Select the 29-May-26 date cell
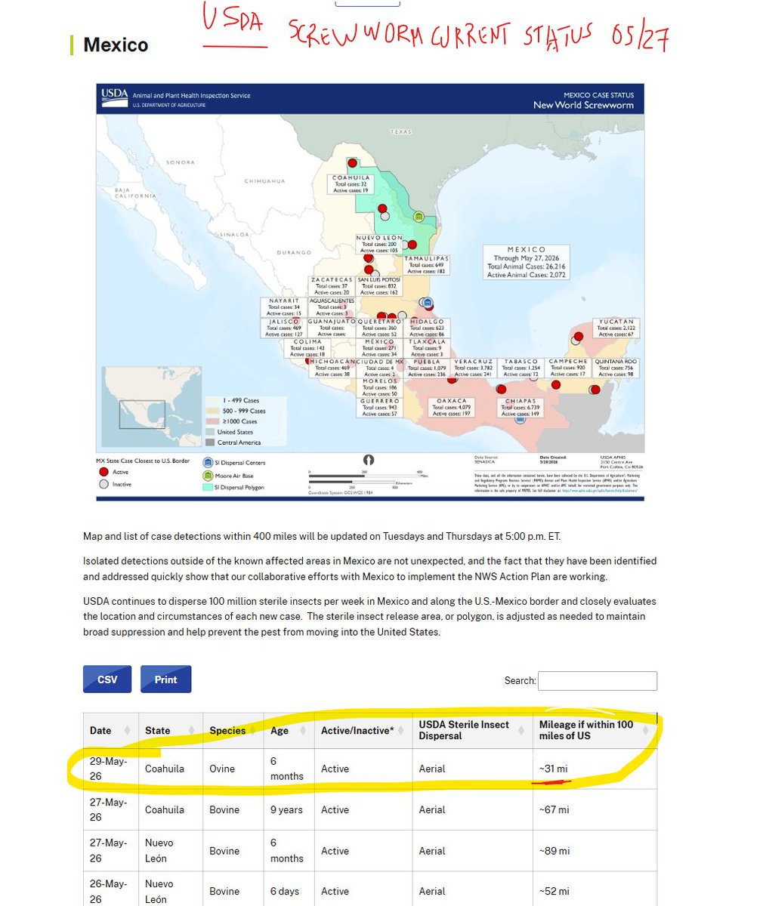 click(110, 769)
